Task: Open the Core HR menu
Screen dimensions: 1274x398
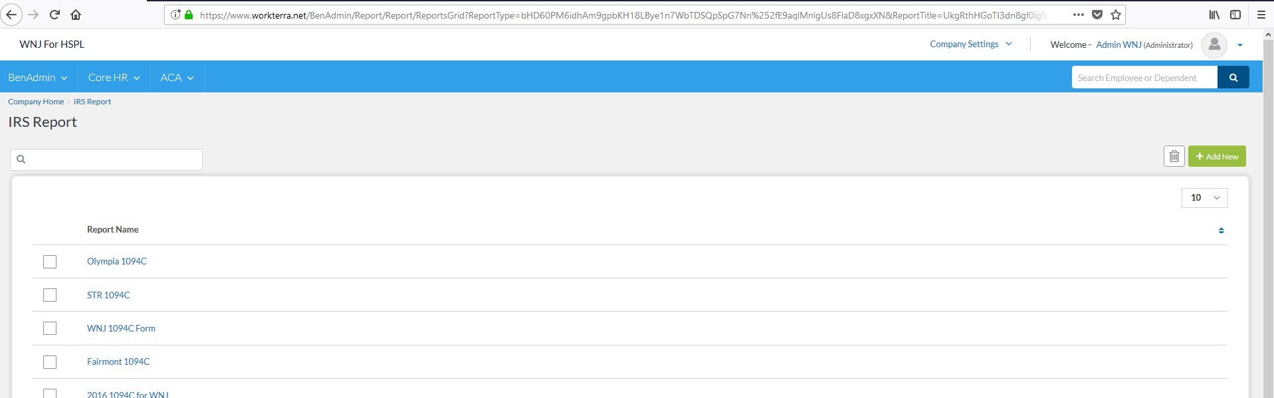Action: point(114,78)
